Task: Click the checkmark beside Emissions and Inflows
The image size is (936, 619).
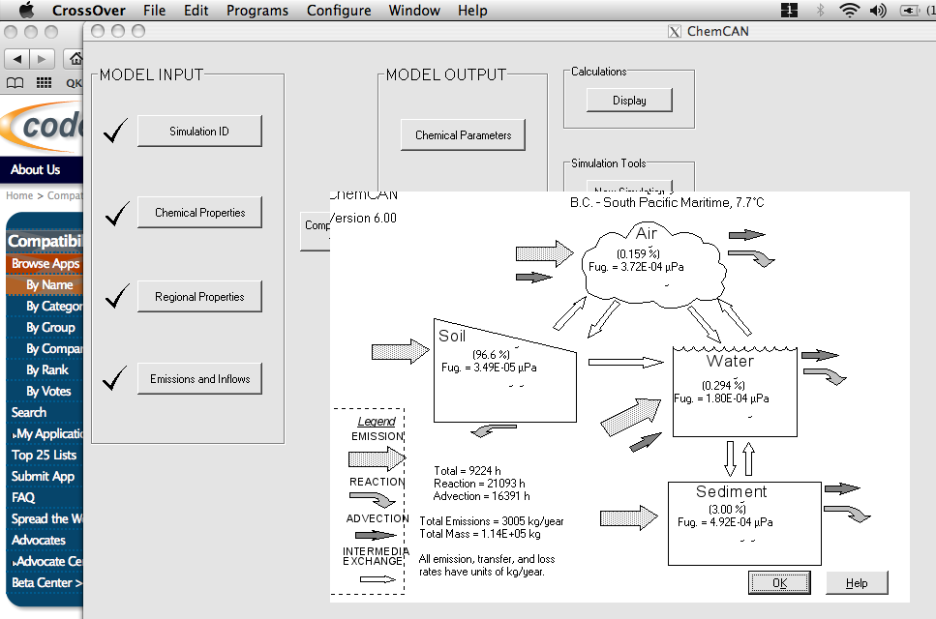Action: 116,379
